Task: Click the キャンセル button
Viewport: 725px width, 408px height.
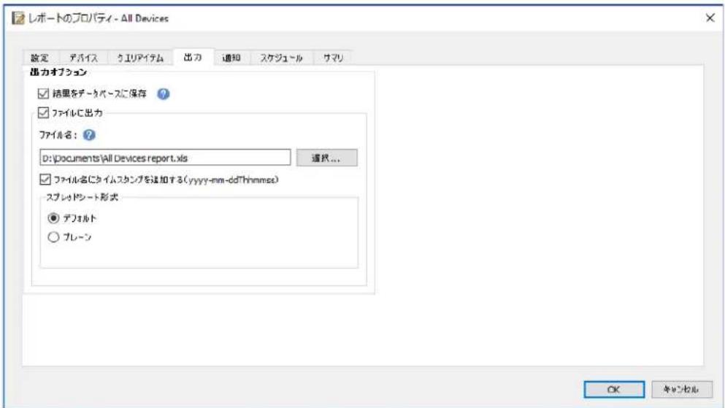Action: [x=681, y=390]
